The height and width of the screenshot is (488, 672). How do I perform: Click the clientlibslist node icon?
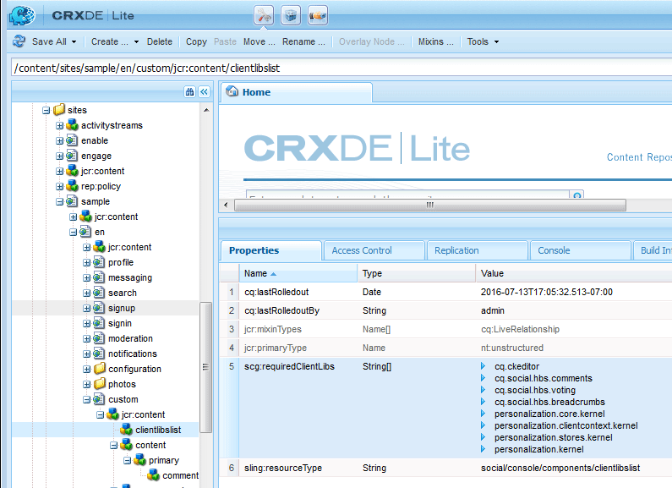coord(127,430)
